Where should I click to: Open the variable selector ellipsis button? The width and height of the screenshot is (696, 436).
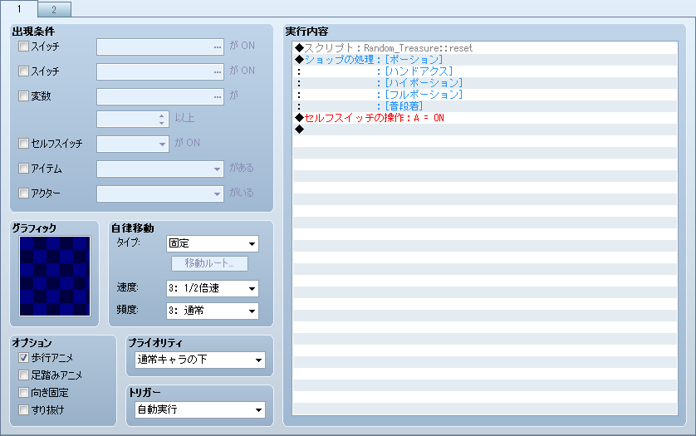click(217, 96)
